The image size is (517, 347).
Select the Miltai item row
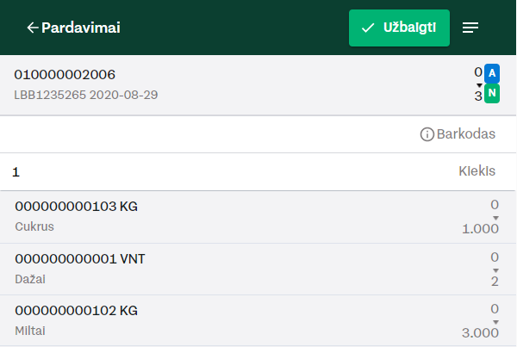[x=258, y=320]
